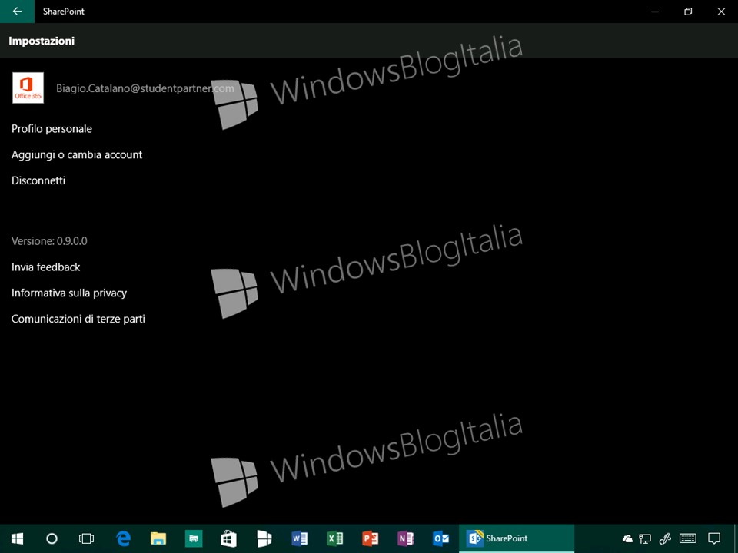Image resolution: width=738 pixels, height=553 pixels.
Task: Open the white flag-like app in taskbar
Action: 264,538
